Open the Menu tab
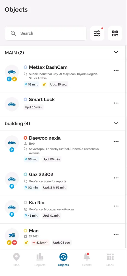Image resolution: width=127 pixels, height=276 pixels. (110, 260)
